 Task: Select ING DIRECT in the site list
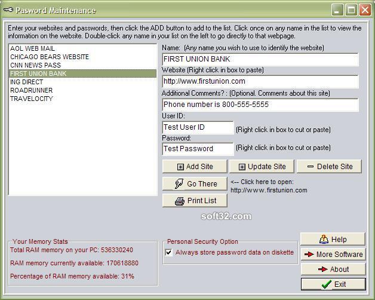[82, 82]
